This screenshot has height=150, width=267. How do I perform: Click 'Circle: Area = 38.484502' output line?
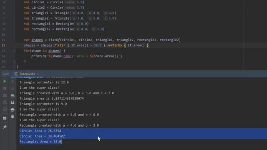click(x=42, y=136)
